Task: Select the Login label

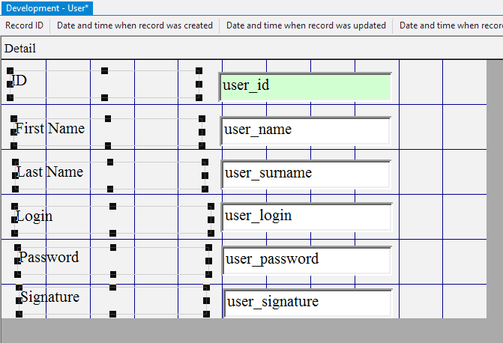Action: tap(34, 216)
